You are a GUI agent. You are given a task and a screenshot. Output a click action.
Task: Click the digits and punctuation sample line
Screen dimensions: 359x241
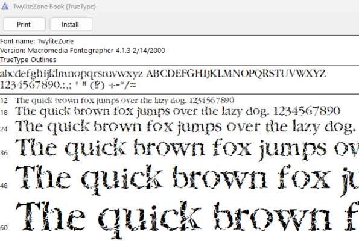coord(68,85)
